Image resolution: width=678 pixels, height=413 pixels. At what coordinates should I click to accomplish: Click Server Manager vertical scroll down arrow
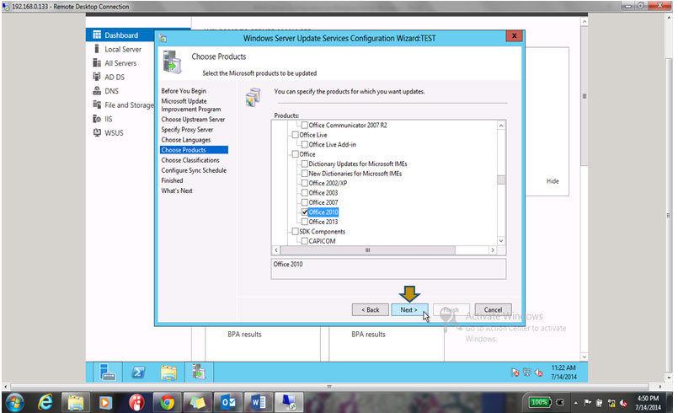585,357
